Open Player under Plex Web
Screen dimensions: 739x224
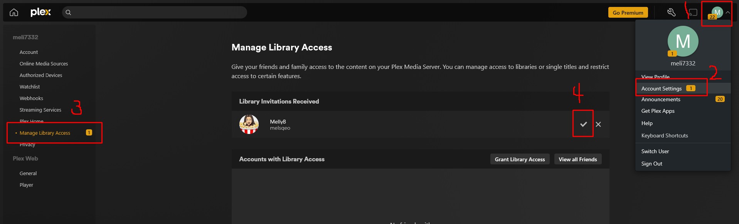tap(26, 185)
